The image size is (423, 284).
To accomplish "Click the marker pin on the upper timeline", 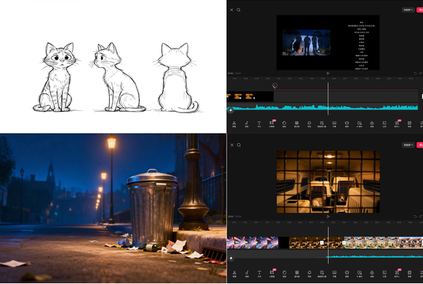I will click(x=274, y=86).
